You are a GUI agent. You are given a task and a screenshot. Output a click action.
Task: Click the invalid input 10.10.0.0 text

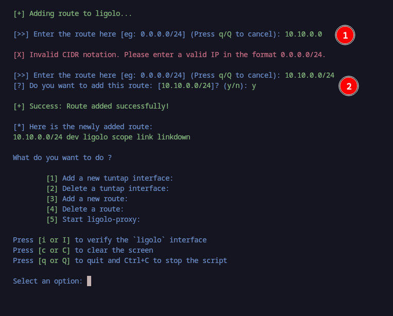point(303,34)
